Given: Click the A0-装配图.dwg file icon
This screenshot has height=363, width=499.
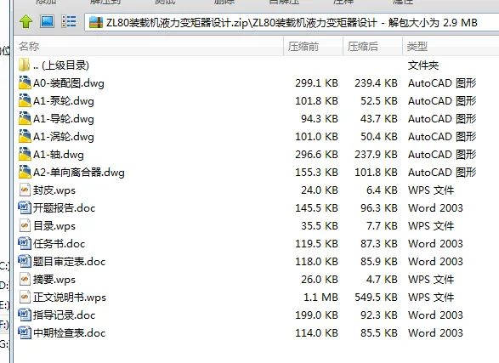Looking at the screenshot, I should coord(25,82).
